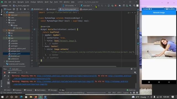Viewport: 177px width, 99px height.
Task: Click the Flutter Hot Reload icon
Action: point(105,5)
